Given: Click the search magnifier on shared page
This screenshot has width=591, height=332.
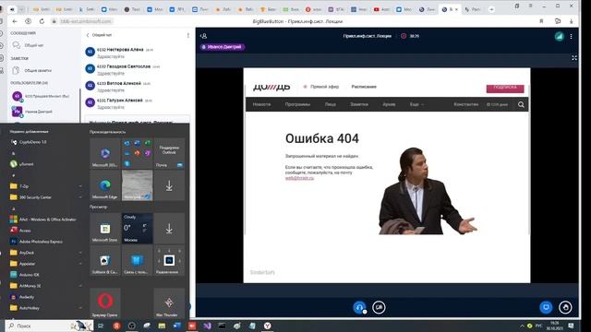Looking at the screenshot, I should tap(521, 104).
